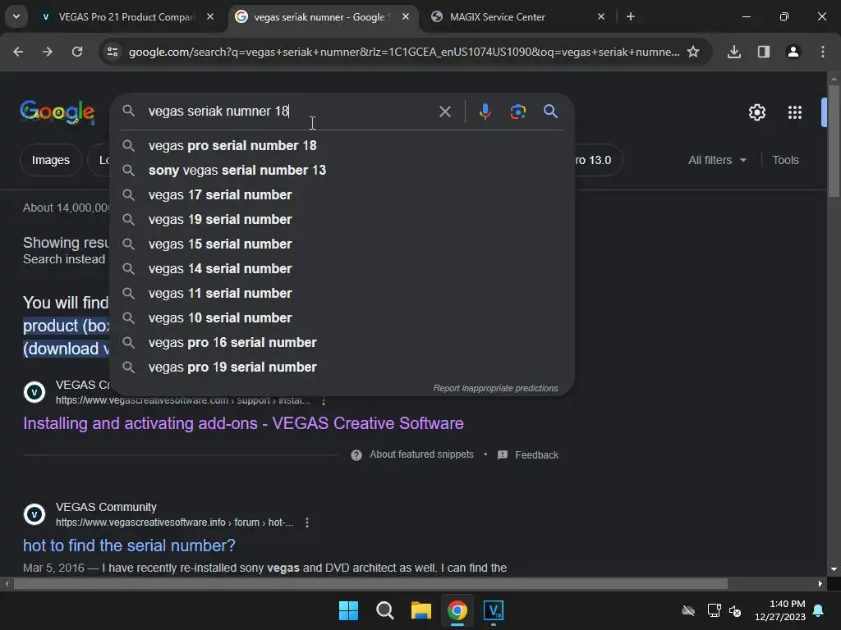Click the address bar URL
Image resolution: width=841 pixels, height=630 pixels.
point(404,52)
